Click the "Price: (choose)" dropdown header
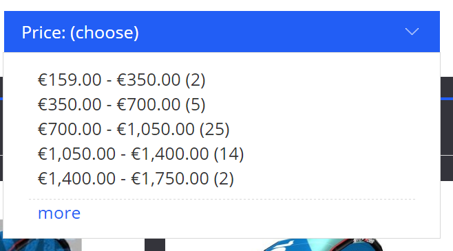The width and height of the screenshot is (453, 251). click(x=222, y=32)
